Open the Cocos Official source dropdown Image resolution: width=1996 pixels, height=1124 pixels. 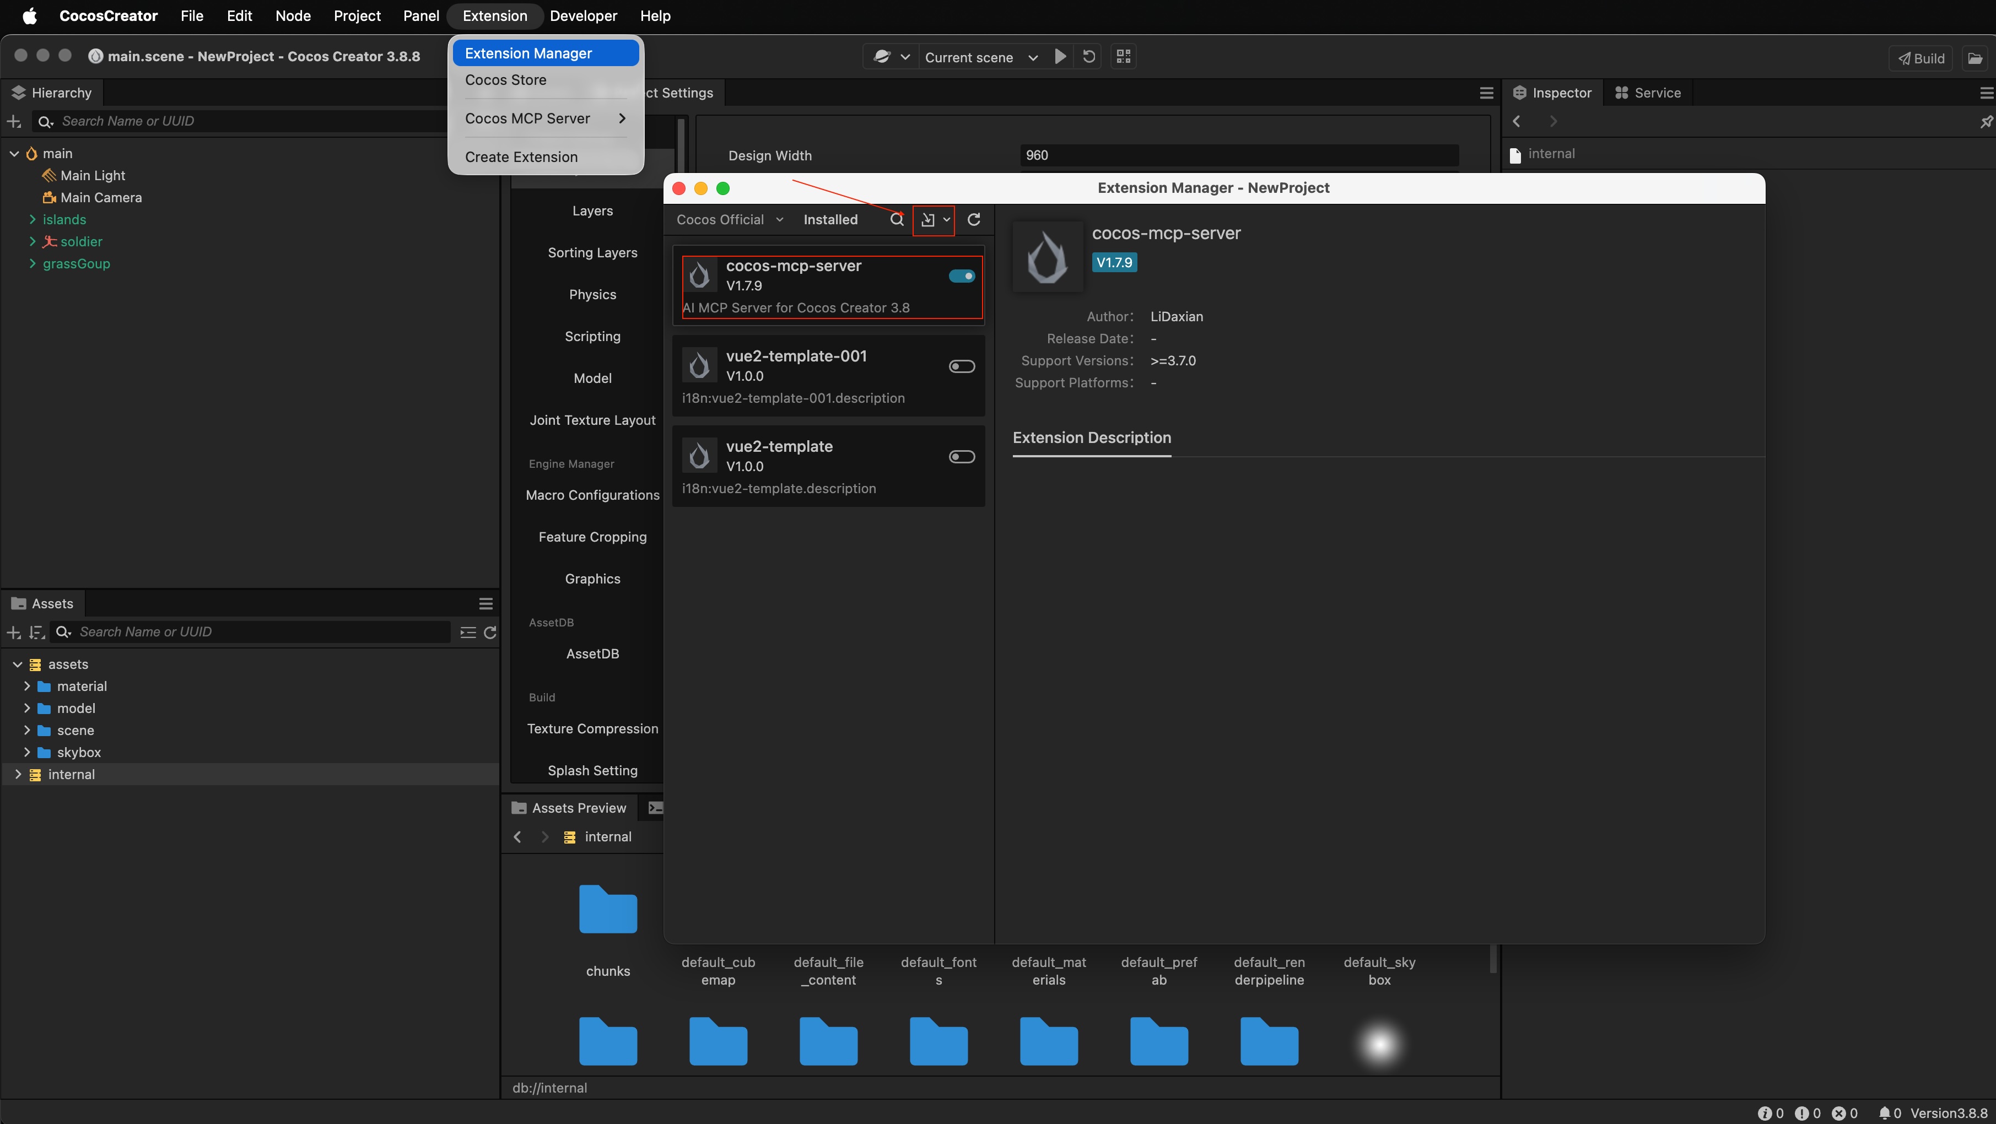click(730, 220)
